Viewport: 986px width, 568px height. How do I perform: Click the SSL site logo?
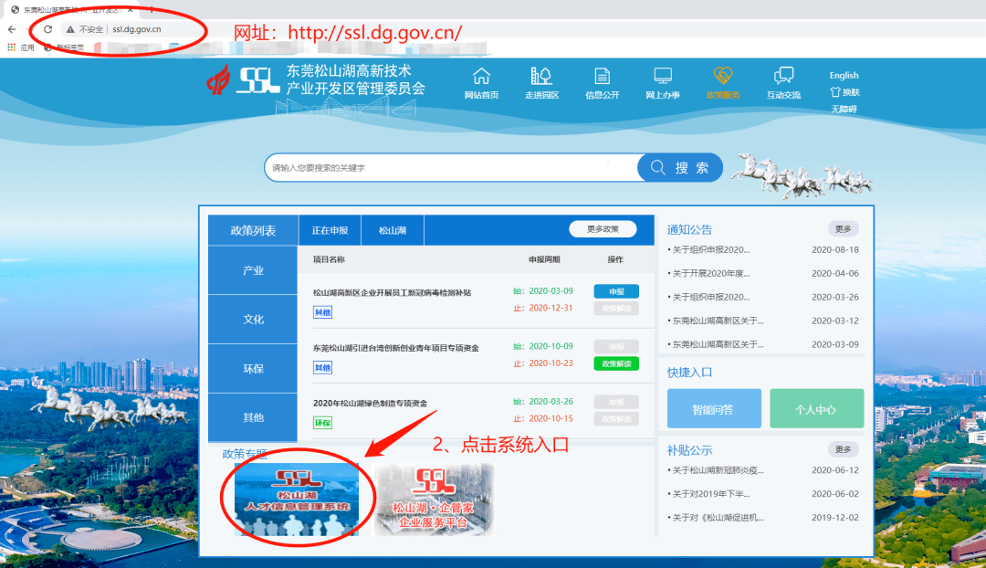point(257,80)
